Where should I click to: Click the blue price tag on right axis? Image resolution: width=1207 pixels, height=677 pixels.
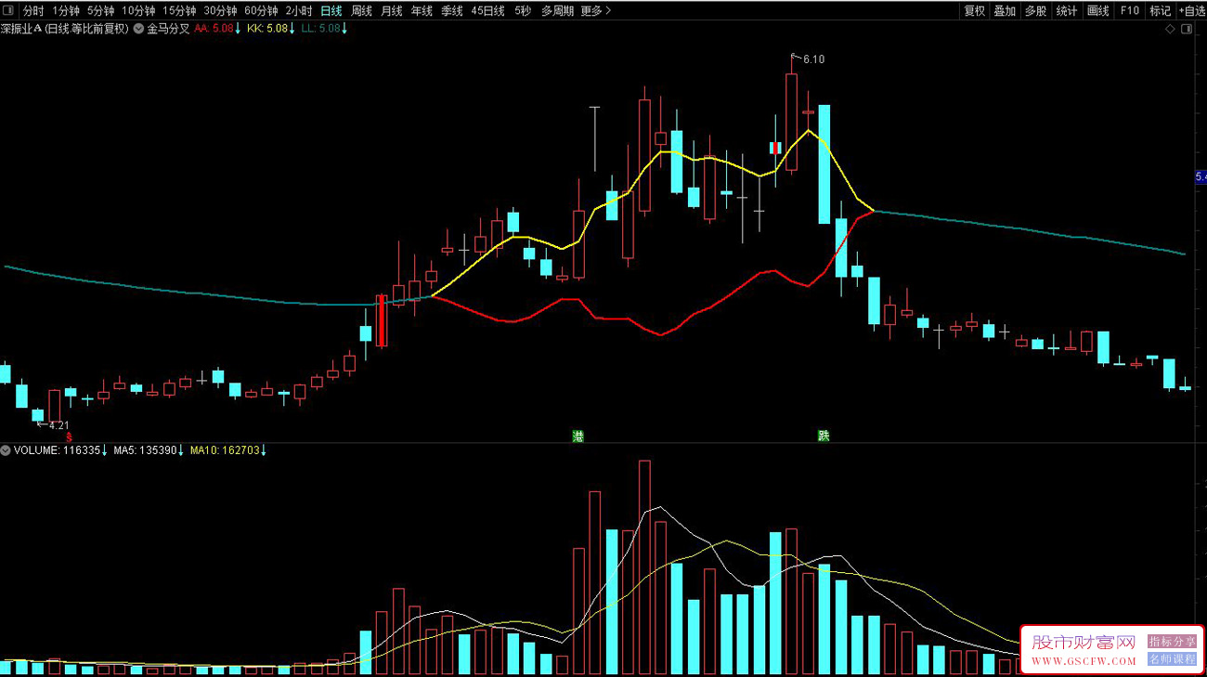[1201, 176]
